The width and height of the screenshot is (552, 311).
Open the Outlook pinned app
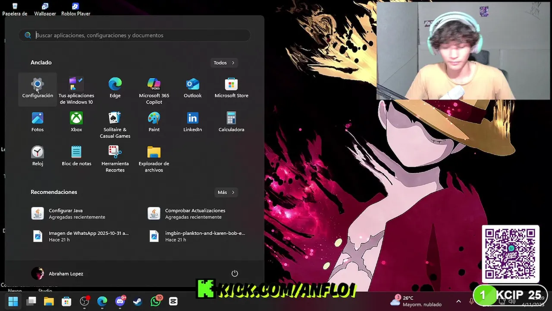[193, 89]
